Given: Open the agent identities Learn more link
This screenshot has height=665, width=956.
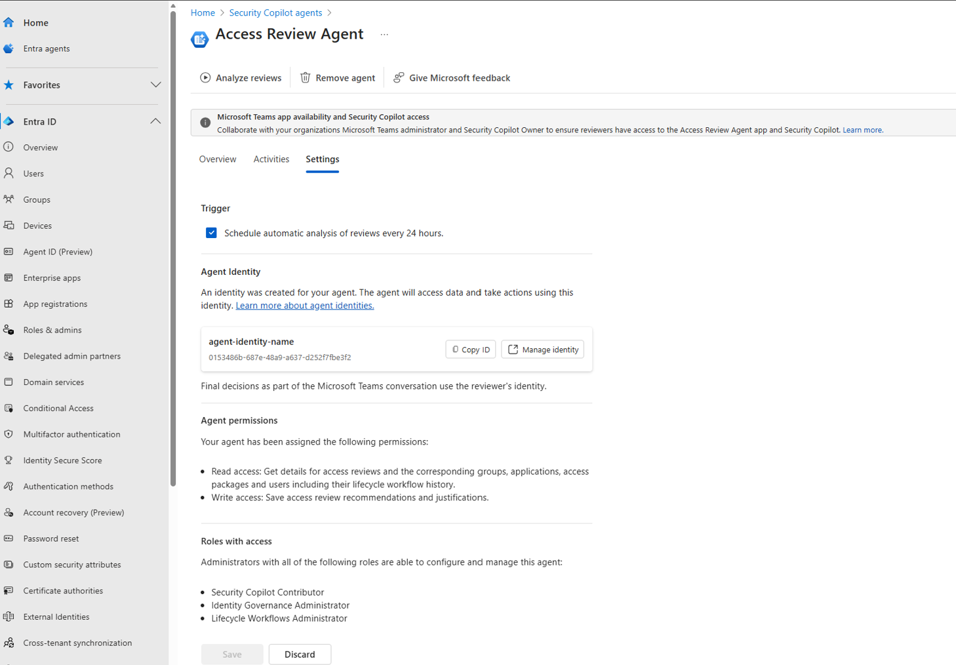Looking at the screenshot, I should pyautogui.click(x=304, y=305).
